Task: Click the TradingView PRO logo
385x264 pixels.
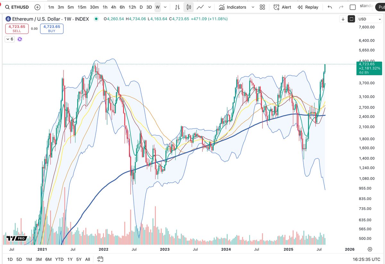Action: tap(16, 238)
